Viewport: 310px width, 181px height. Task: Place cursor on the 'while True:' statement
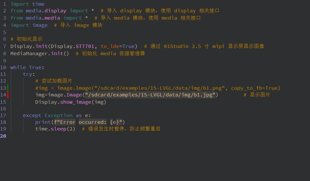click(27, 67)
